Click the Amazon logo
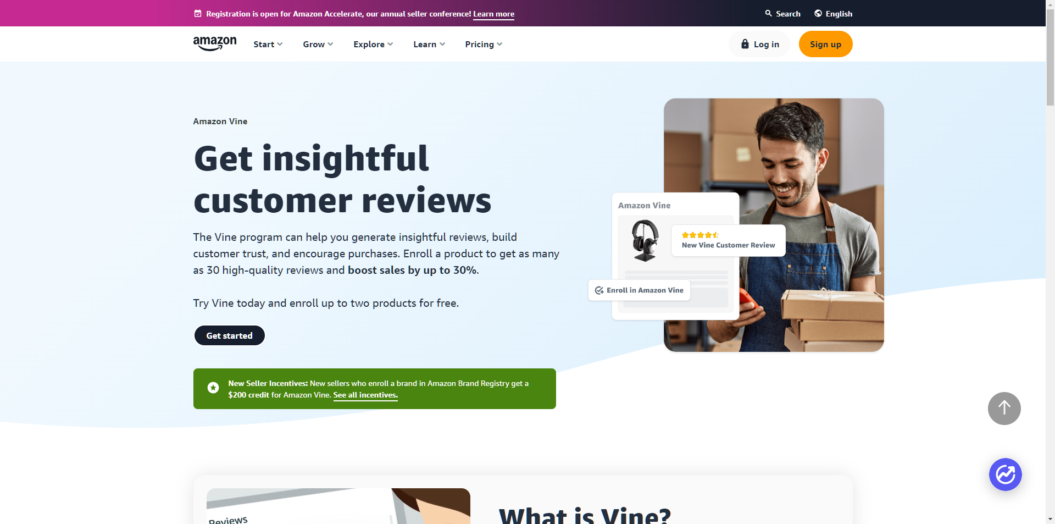 [x=215, y=43]
